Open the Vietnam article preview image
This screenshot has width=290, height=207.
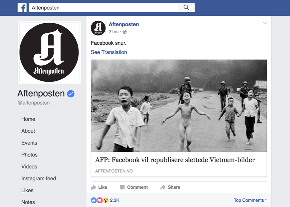[x=179, y=106]
